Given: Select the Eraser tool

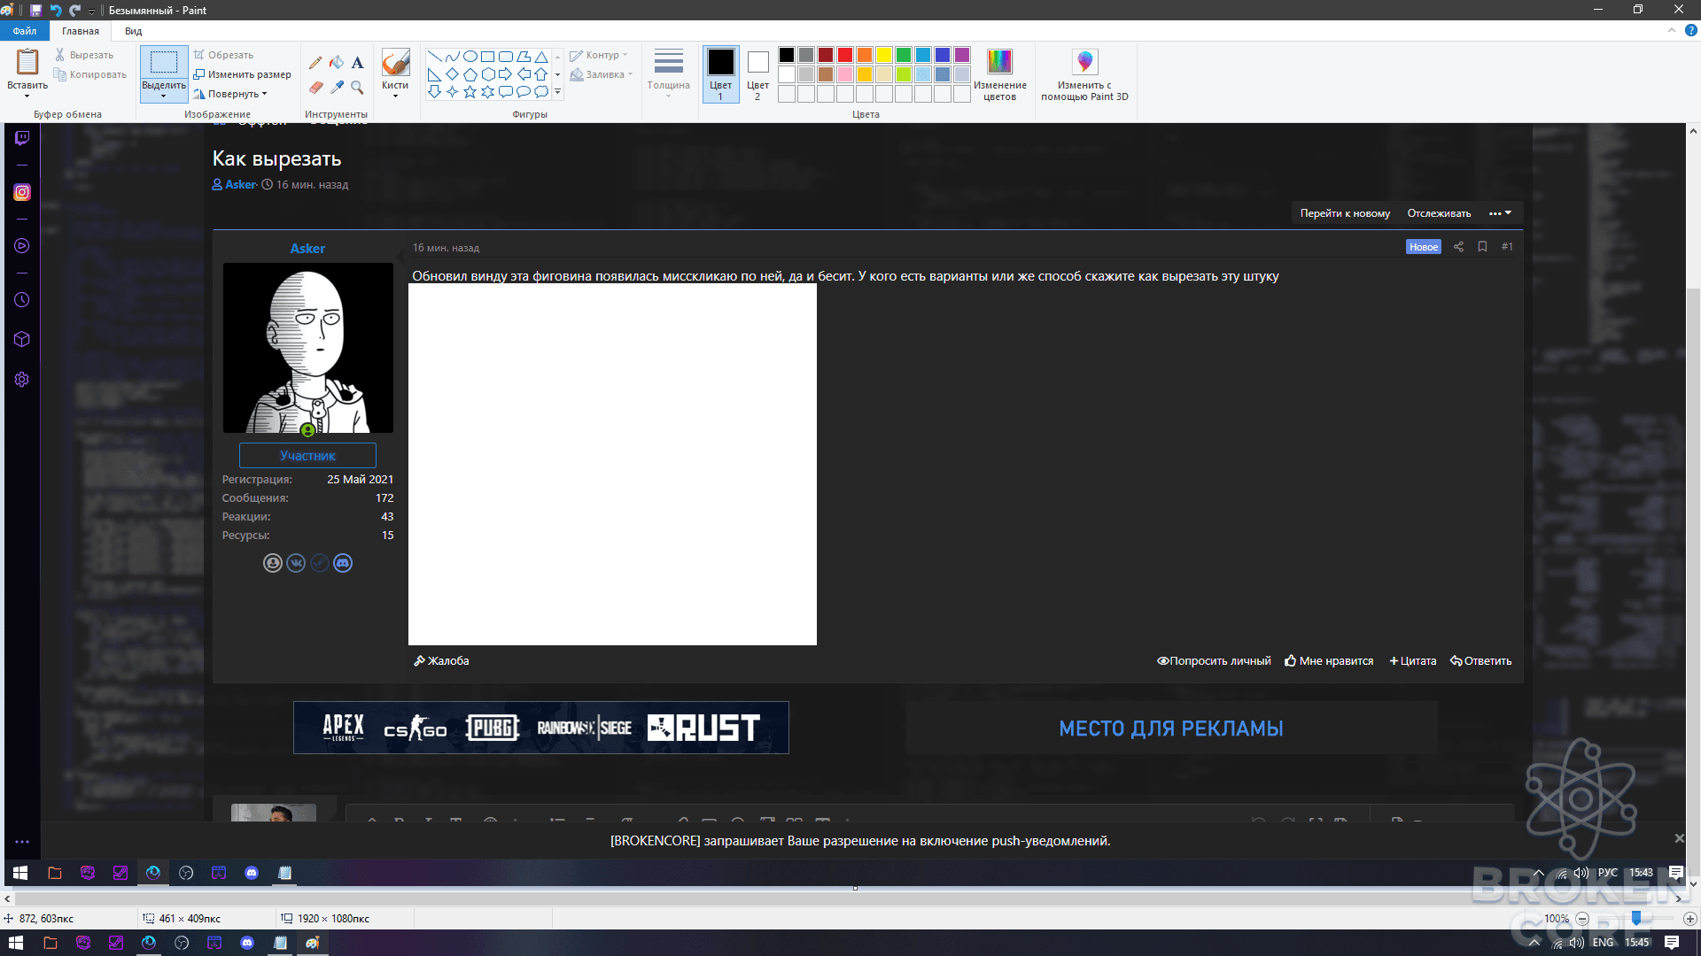Looking at the screenshot, I should coord(315,88).
